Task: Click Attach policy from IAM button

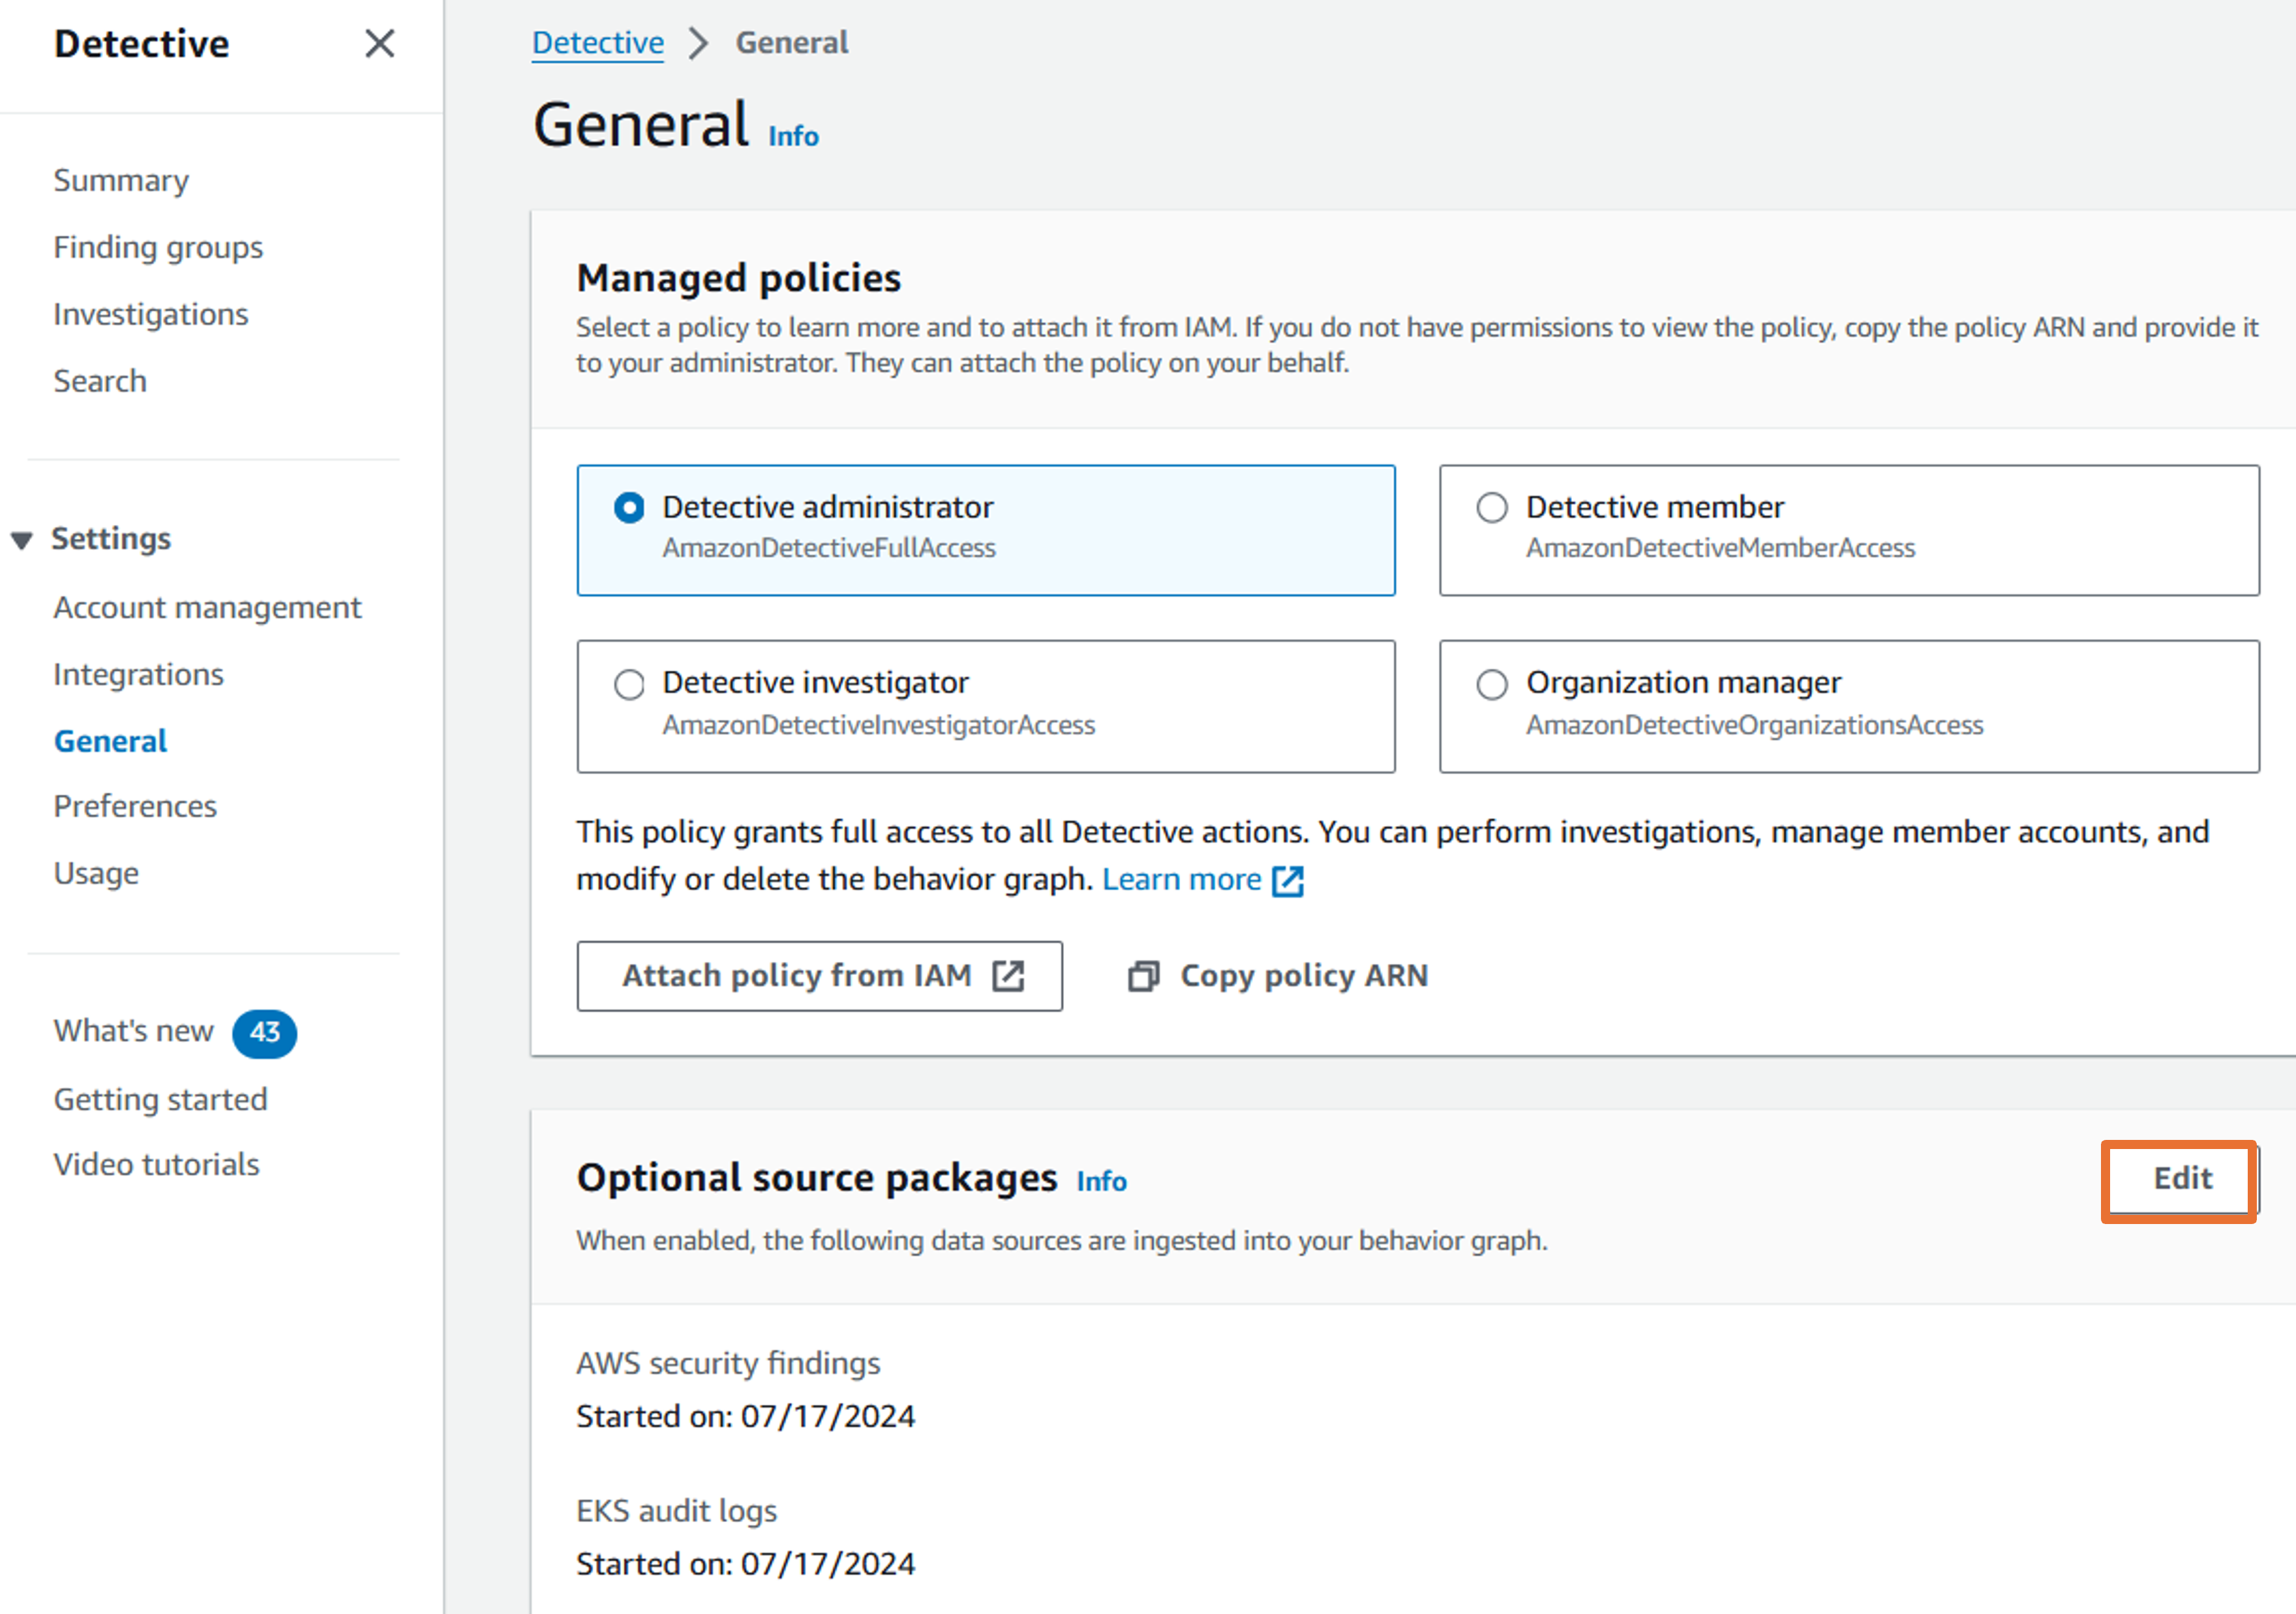Action: click(x=819, y=975)
